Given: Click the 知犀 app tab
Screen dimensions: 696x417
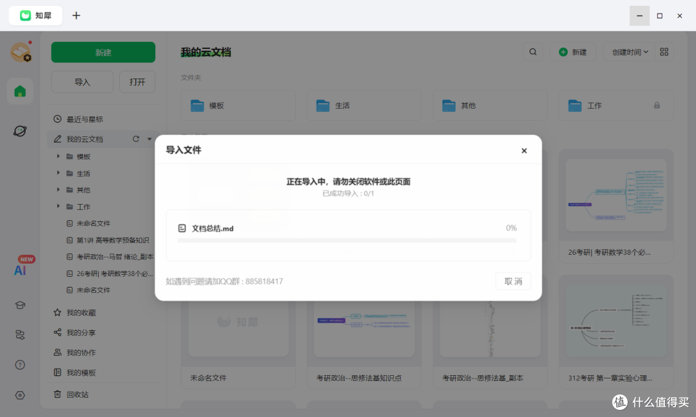Looking at the screenshot, I should (x=35, y=15).
